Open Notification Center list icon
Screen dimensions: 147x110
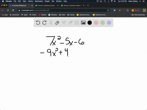(144, 1)
